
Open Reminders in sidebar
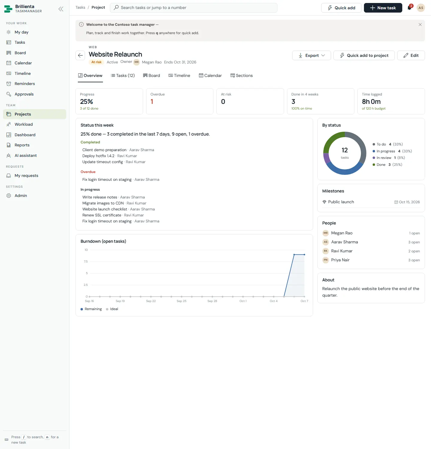(34, 84)
